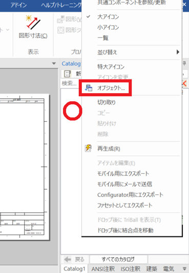Select 再生成(R) menu entry

pyautogui.click(x=109, y=149)
